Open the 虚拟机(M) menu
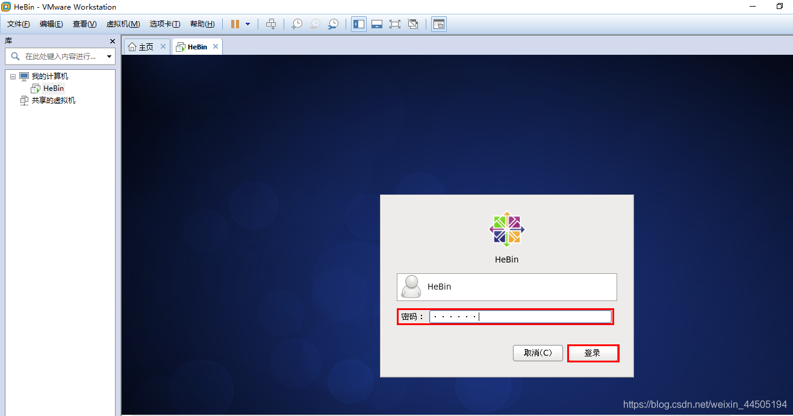The width and height of the screenshot is (793, 416). pos(123,24)
